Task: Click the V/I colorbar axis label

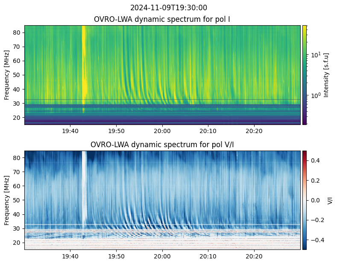Action: click(329, 200)
